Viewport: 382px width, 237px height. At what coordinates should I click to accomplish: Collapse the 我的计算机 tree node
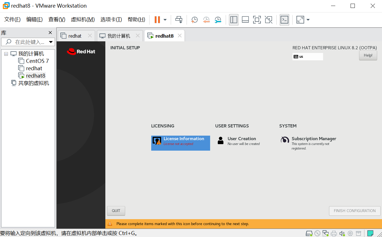coord(6,54)
